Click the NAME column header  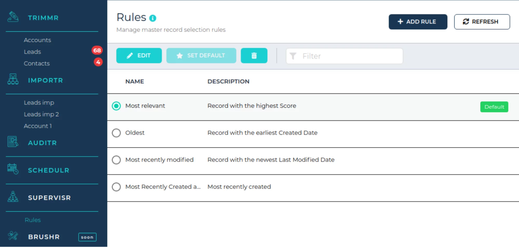coord(134,81)
